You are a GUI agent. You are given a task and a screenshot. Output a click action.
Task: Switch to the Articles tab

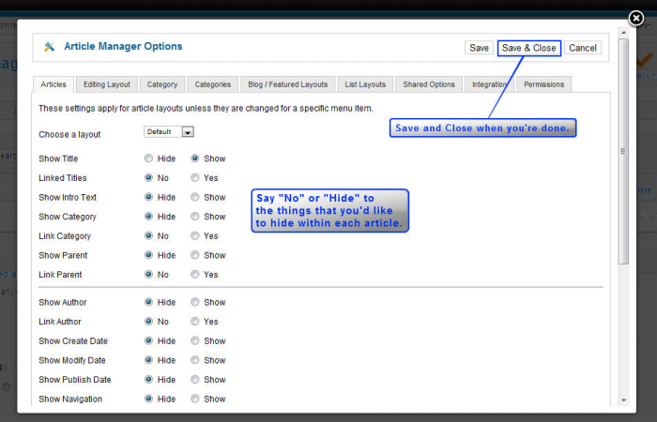53,84
